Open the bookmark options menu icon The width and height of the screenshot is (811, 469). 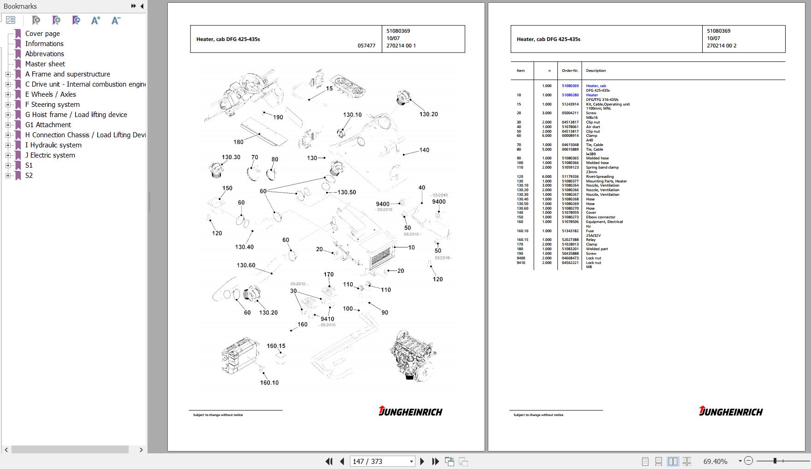coord(11,20)
